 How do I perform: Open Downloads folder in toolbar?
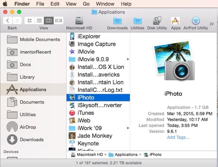117,23
